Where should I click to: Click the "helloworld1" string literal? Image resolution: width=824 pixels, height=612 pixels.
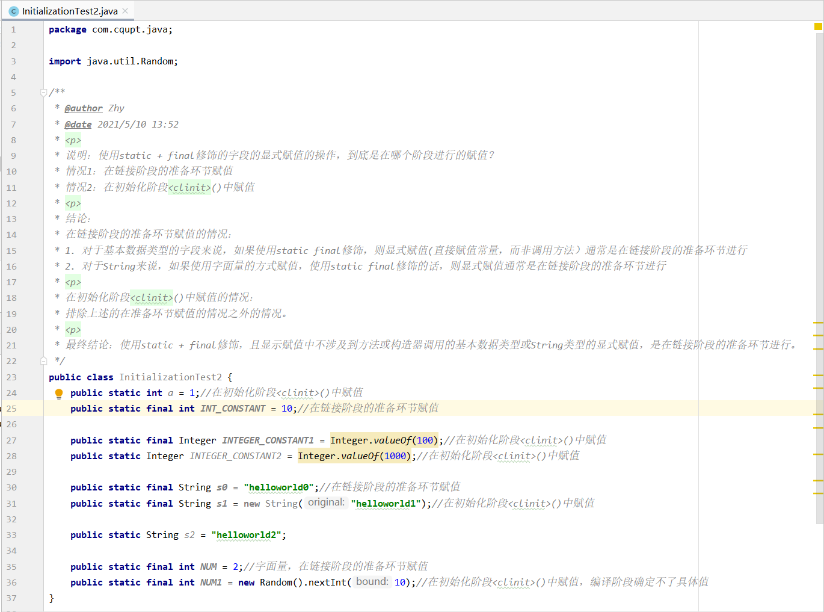point(387,504)
